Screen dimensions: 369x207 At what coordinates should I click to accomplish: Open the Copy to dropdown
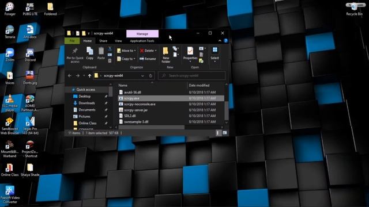point(126,59)
